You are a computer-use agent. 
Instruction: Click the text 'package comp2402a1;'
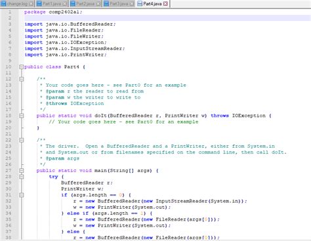coord(53,12)
